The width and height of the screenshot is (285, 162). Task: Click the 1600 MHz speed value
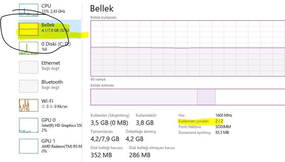tap(224, 115)
